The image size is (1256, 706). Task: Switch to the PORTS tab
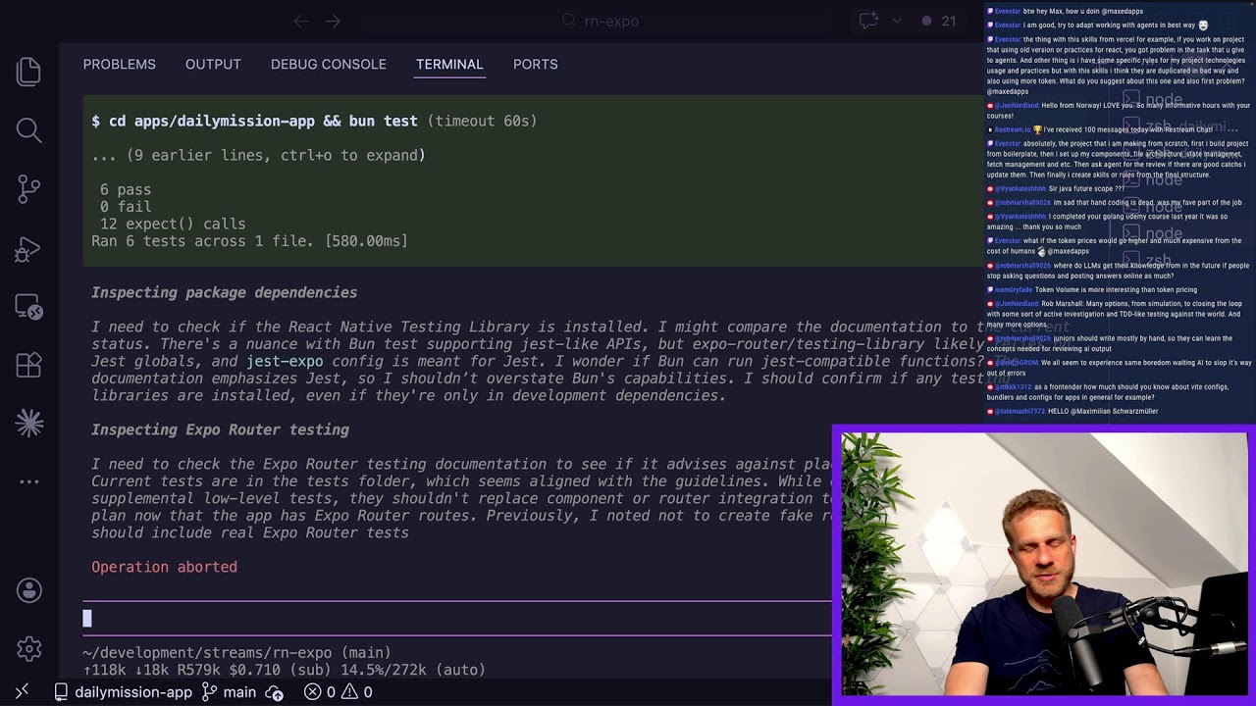[x=535, y=64]
